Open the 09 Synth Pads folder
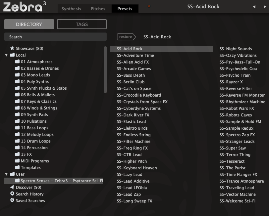Image resolution: width=269 pixels, height=216 pixels. [34, 114]
